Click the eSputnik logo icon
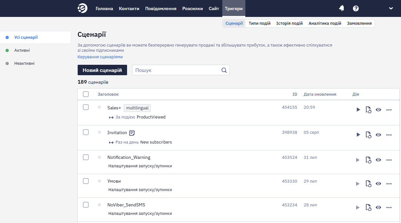The height and width of the screenshot is (223, 401). click(x=83, y=8)
